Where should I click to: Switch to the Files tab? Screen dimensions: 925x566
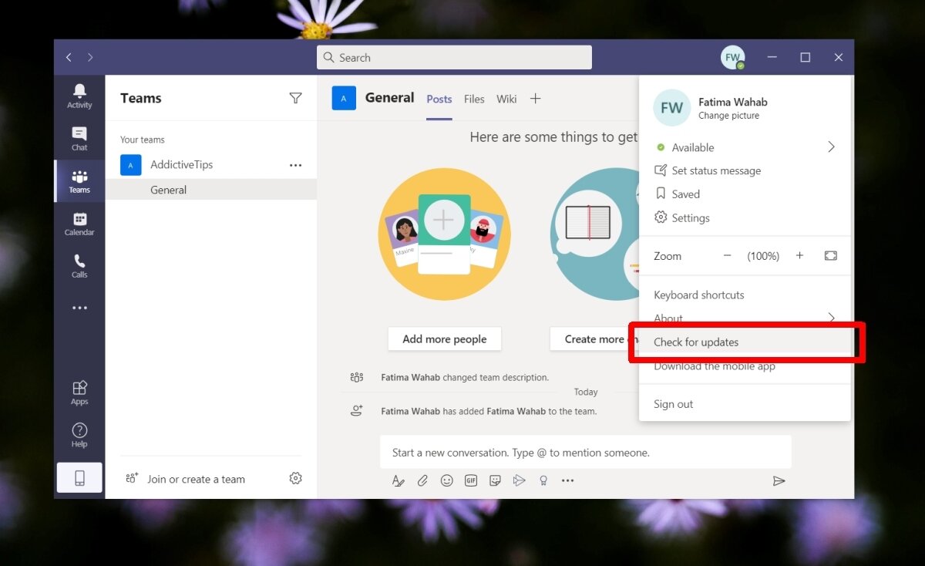(x=474, y=99)
